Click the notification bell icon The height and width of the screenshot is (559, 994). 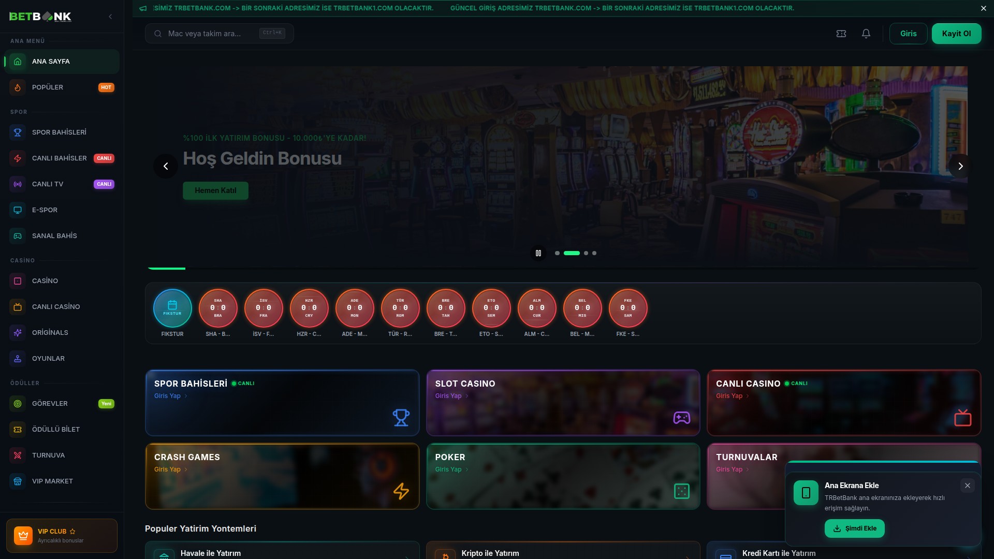coord(866,34)
